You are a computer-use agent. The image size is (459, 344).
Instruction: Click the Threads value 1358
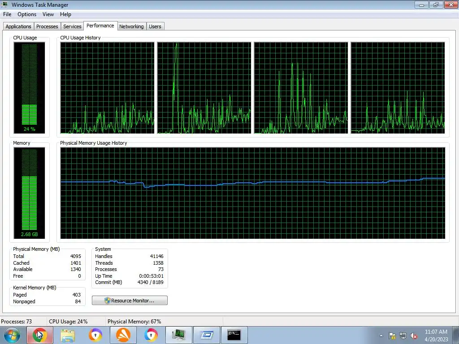point(158,263)
